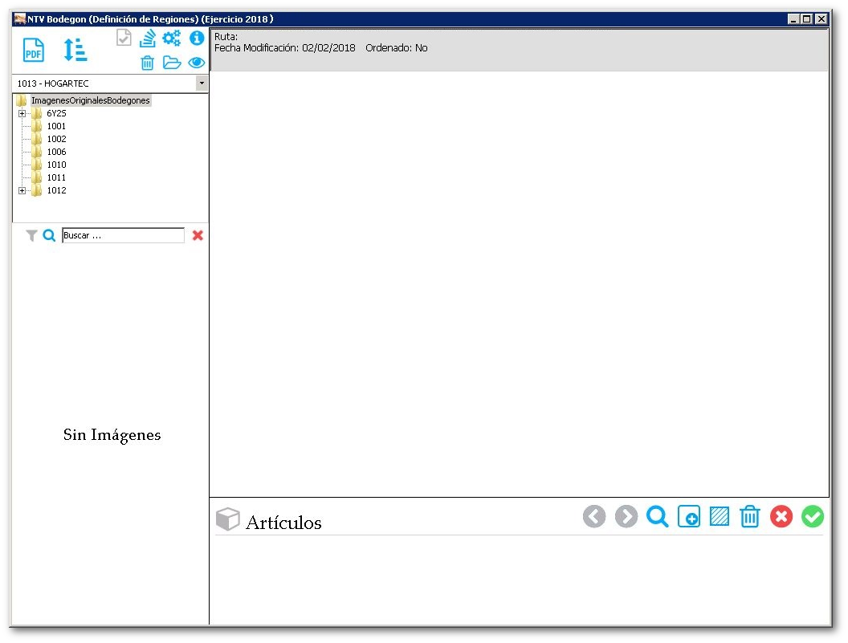This screenshot has width=848, height=643.
Task: Clear search with the red X
Action: [198, 235]
